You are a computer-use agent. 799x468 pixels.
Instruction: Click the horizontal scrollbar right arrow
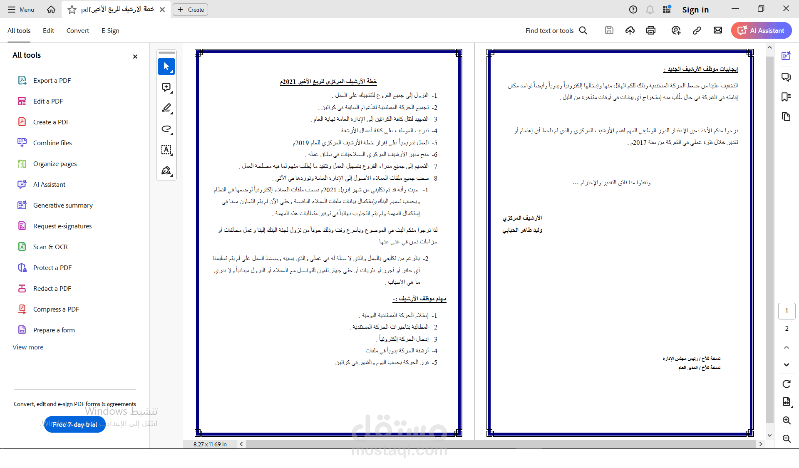(x=761, y=444)
